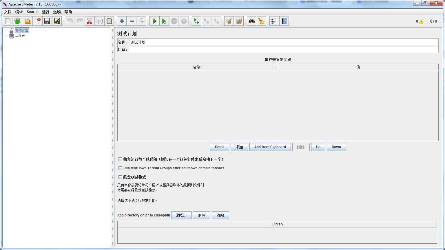
Task: Enable run thread groups consecutively checkbox
Action: point(120,159)
